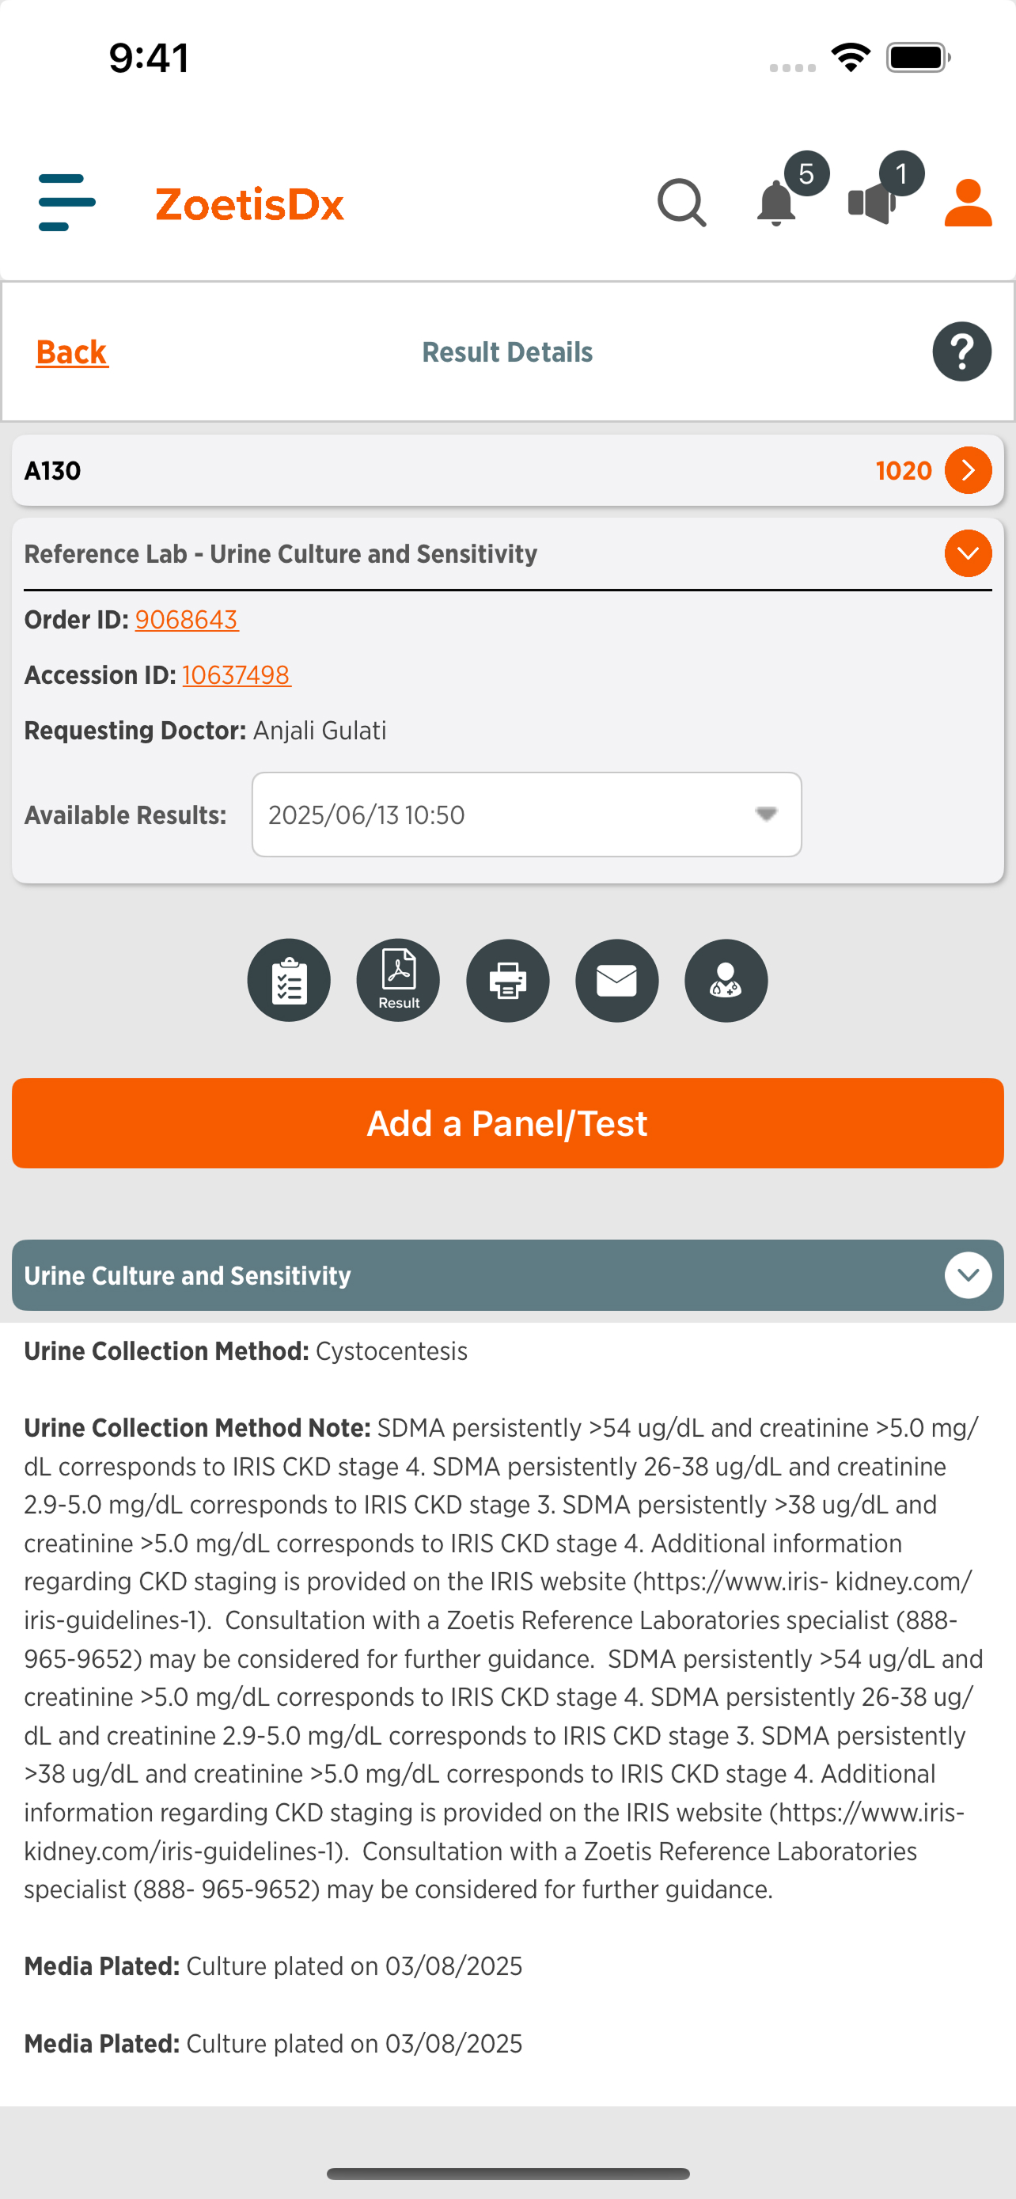Open announcements megaphone icon
Viewport: 1016px width, 2199px height.
[x=873, y=203]
